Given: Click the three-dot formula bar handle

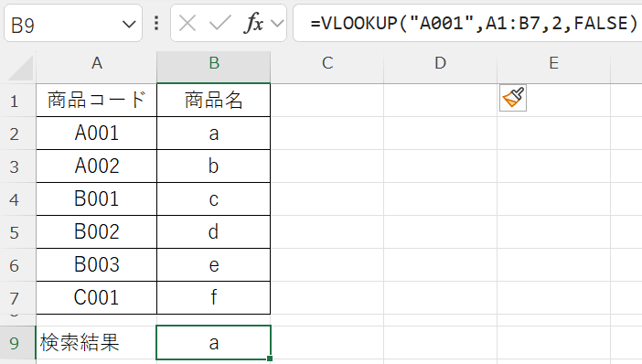Looking at the screenshot, I should pos(156,24).
